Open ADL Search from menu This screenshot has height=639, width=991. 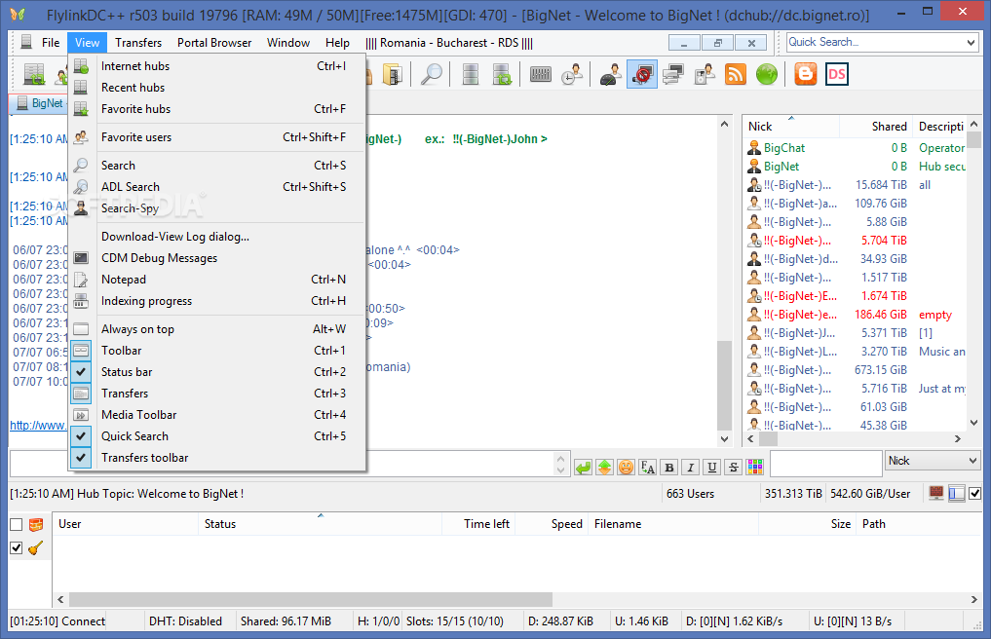(x=217, y=186)
